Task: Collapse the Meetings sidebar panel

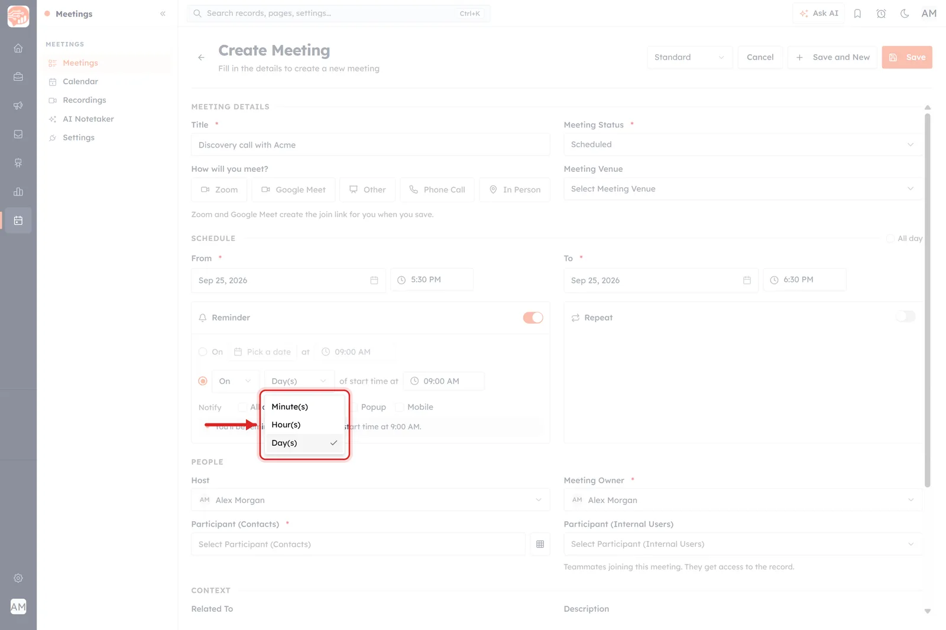Action: click(x=163, y=14)
